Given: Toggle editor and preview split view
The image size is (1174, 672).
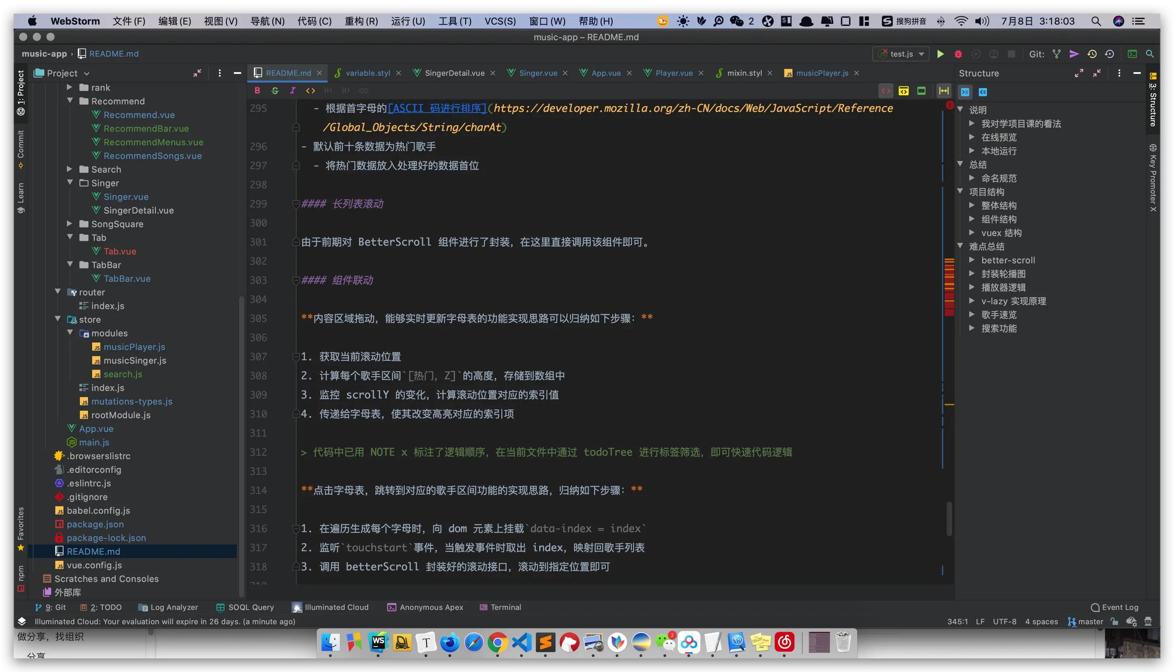Looking at the screenshot, I should [x=903, y=91].
